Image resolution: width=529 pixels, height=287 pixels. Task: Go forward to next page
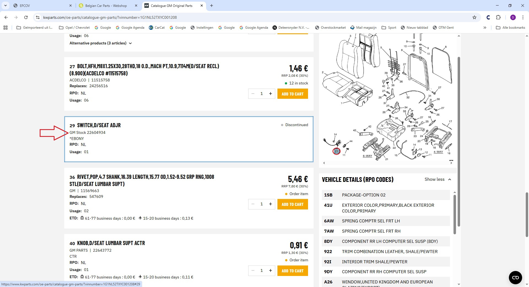16,17
